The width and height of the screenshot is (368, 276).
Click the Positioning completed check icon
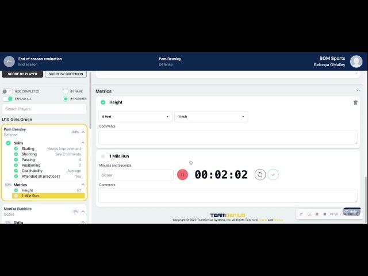click(x=16, y=165)
